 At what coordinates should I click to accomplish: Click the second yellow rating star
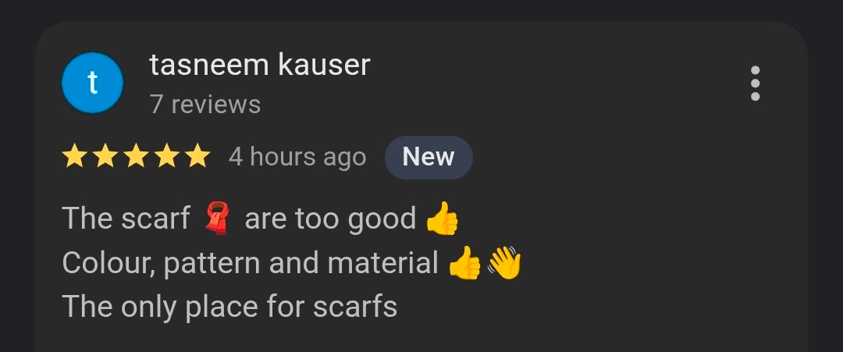(105, 156)
